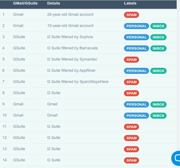Click row number 7
The image size is (180, 168).
point(3,82)
